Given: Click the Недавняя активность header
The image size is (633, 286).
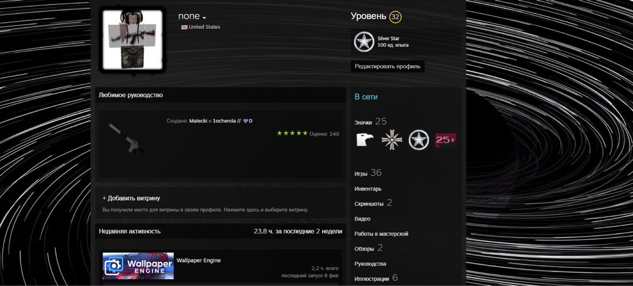Looking at the screenshot, I should tap(130, 231).
